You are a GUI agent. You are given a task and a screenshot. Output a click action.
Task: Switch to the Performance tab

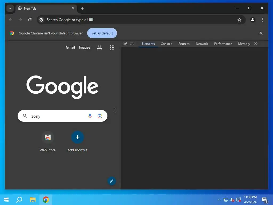pyautogui.click(x=223, y=44)
